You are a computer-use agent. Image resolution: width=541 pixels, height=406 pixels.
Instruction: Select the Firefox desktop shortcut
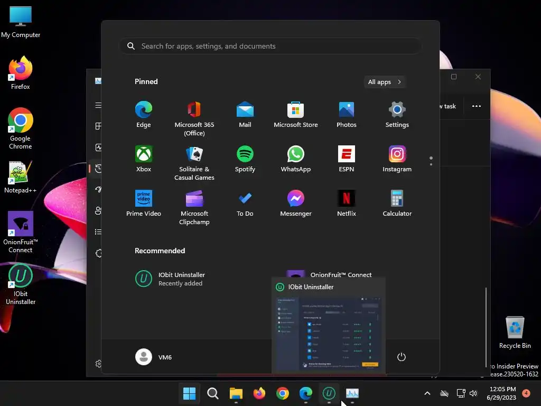(x=21, y=73)
